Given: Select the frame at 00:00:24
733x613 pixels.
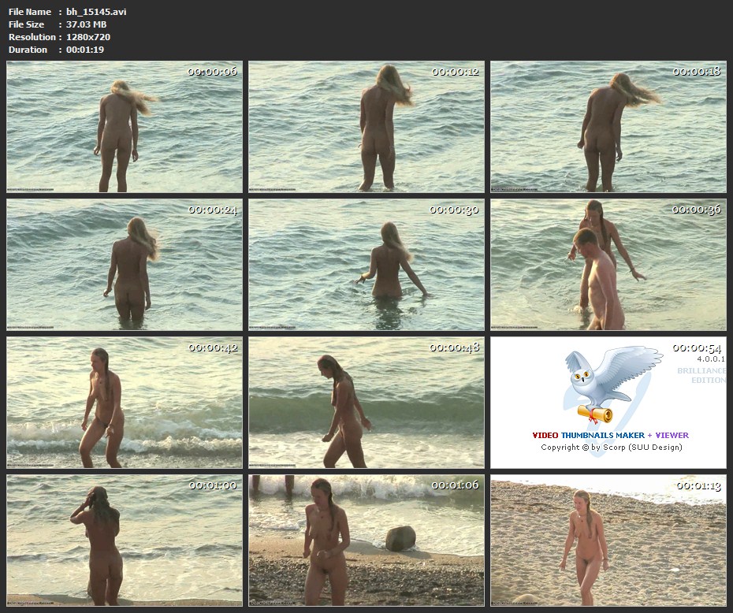Looking at the screenshot, I should point(125,265).
